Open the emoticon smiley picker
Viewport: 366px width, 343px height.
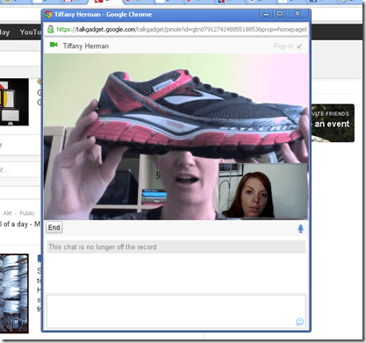pyautogui.click(x=299, y=322)
